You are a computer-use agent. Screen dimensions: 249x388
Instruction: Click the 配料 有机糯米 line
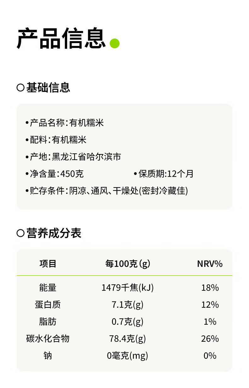tap(56, 140)
